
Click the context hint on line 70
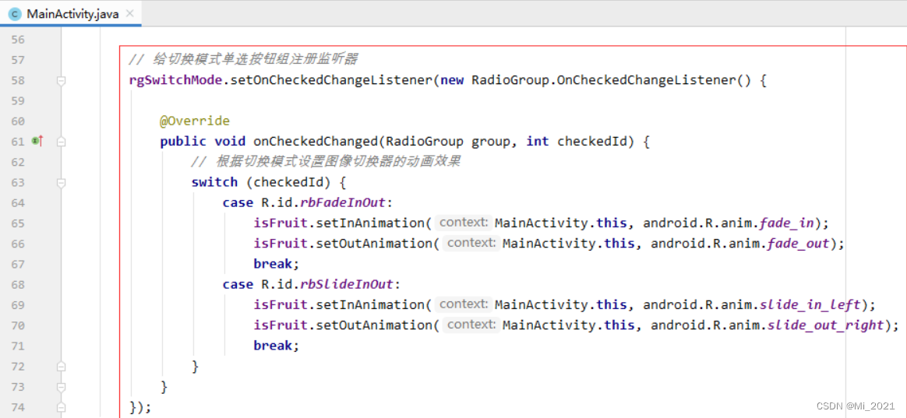[471, 325]
